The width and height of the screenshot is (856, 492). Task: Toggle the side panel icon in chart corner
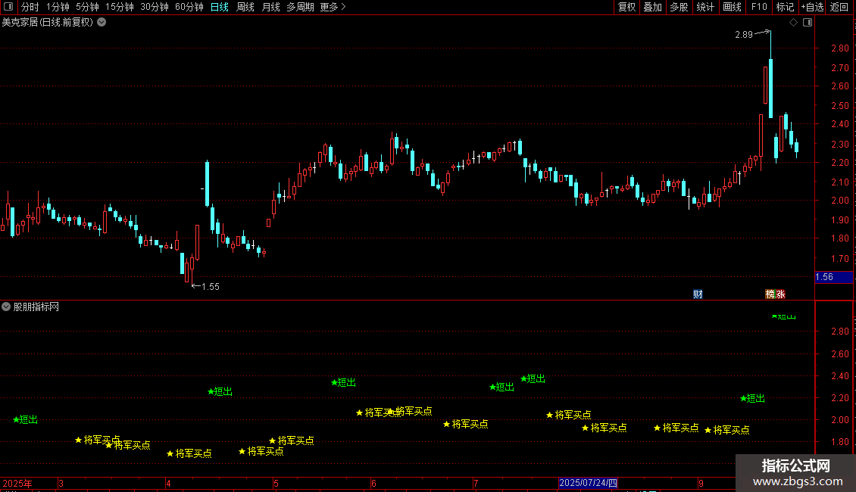click(808, 23)
